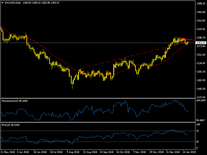207x155 pixels.
Task: Click the 1319.40 price scale label
Action: click(201, 29)
